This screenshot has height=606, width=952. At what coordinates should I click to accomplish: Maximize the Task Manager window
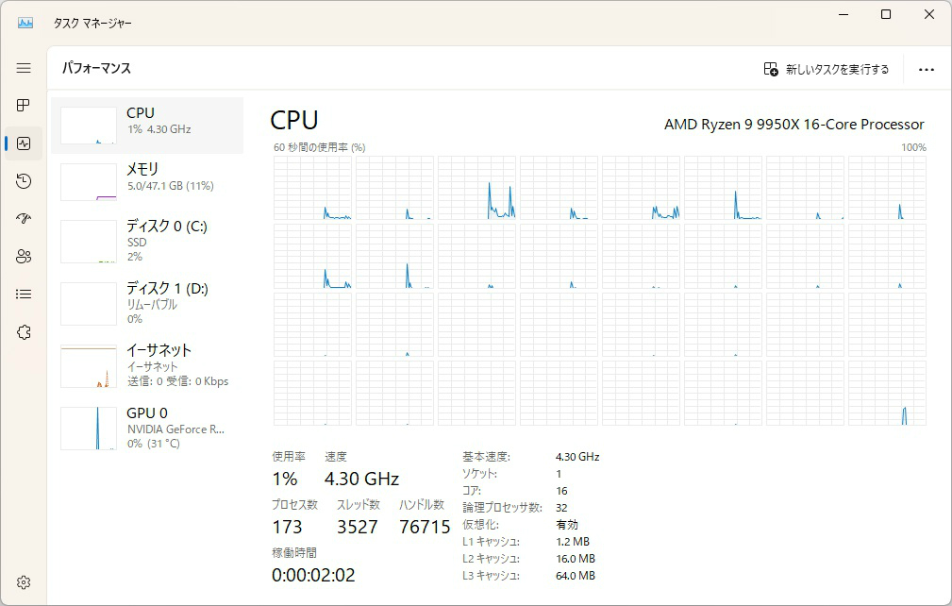[x=886, y=14]
